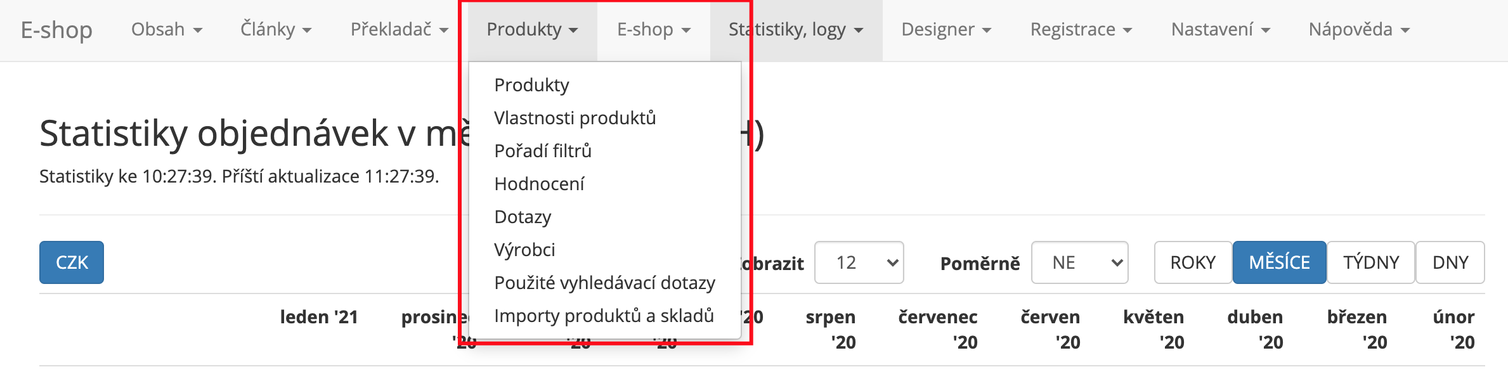Open the Obsah dropdown menu

tap(166, 30)
